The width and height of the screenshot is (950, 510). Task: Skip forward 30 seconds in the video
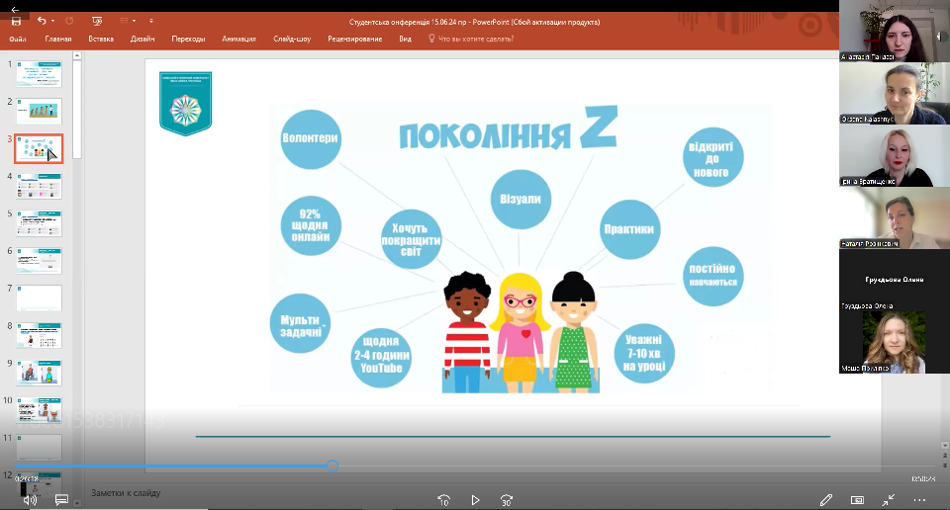507,500
